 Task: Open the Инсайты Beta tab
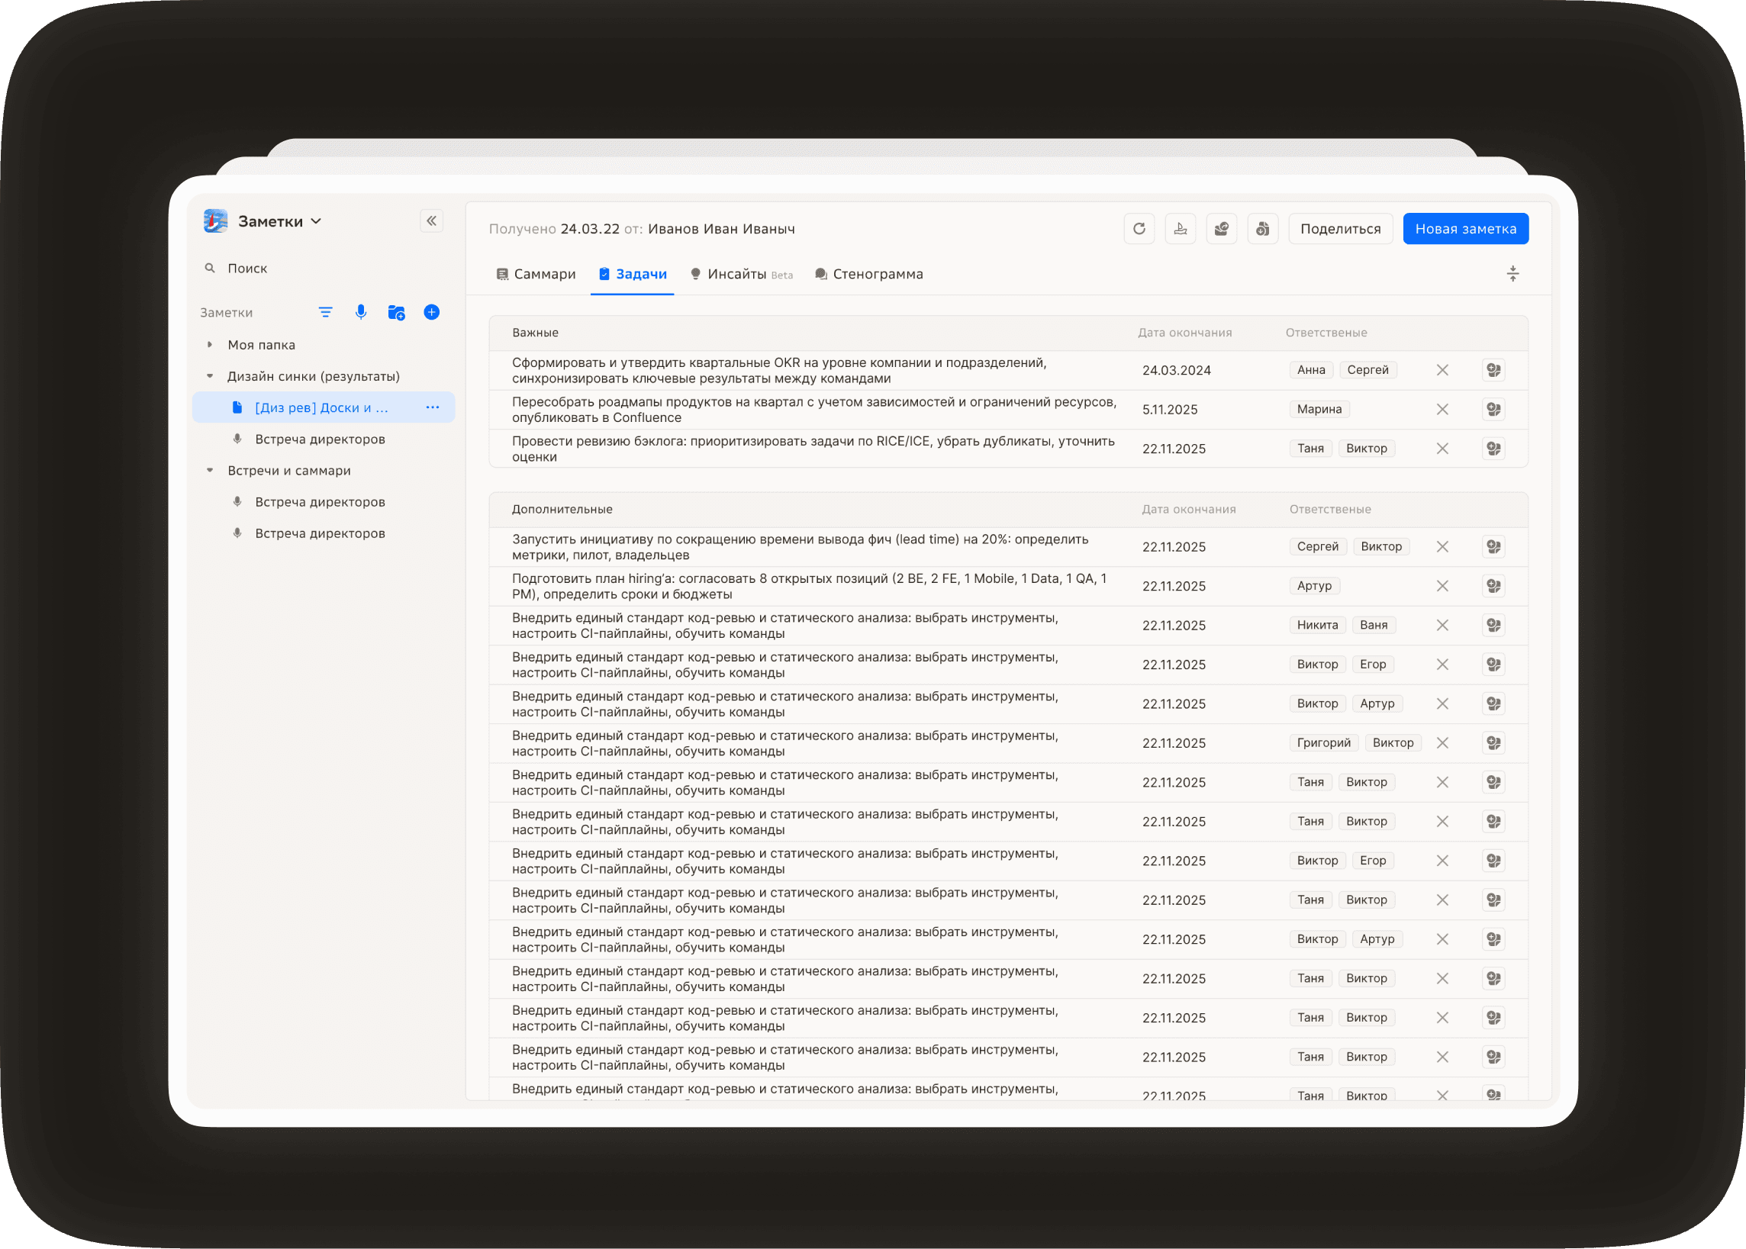click(741, 274)
